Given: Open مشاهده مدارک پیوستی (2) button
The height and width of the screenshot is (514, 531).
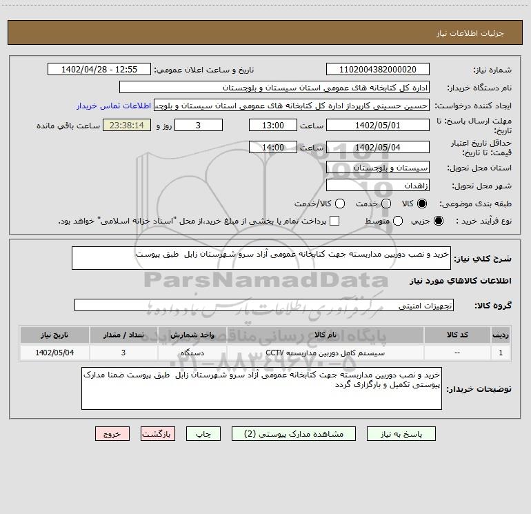Looking at the screenshot, I should (294, 434).
